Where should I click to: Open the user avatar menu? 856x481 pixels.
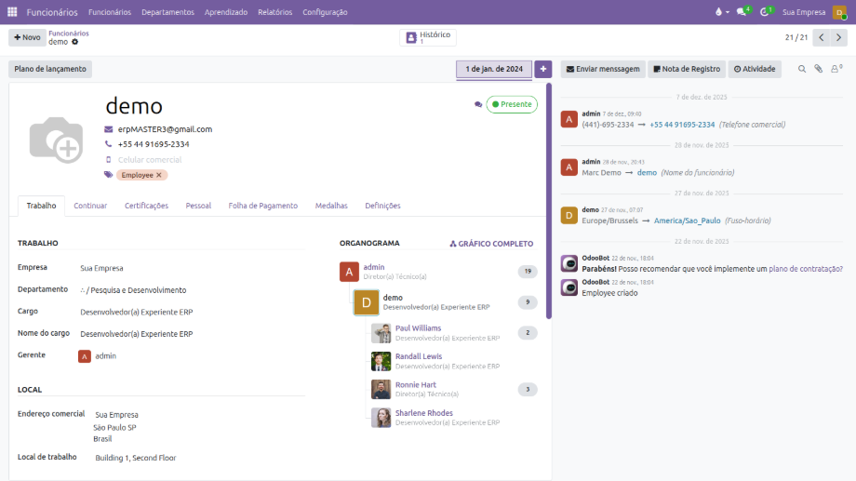839,12
